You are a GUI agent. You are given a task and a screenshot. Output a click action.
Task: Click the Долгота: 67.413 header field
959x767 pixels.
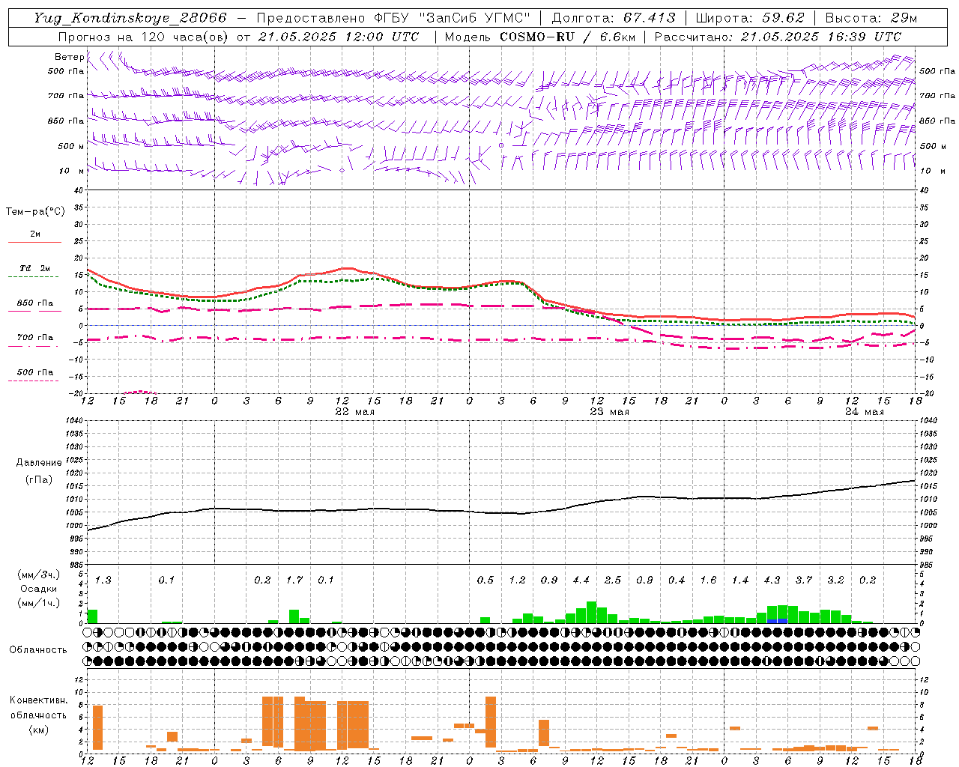(614, 18)
